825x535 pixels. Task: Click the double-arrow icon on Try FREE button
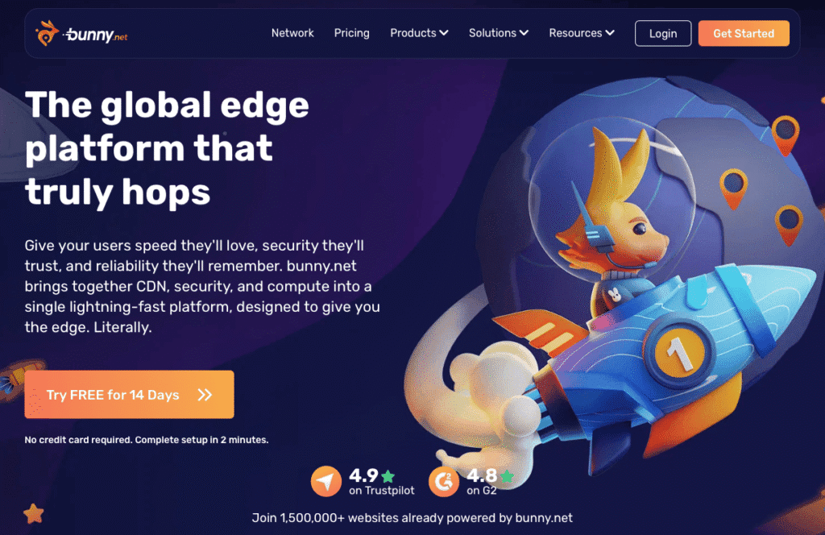click(x=205, y=395)
